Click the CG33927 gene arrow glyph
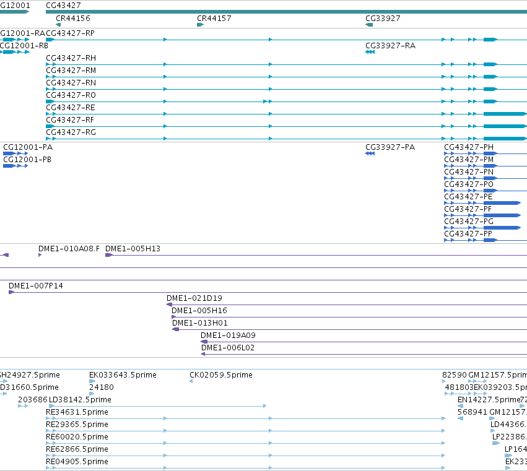Screen dimensions: 527x471 coord(369,25)
